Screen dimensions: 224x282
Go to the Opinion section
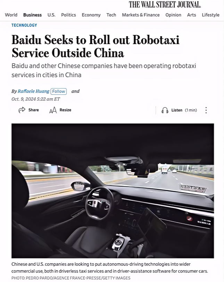point(173,15)
